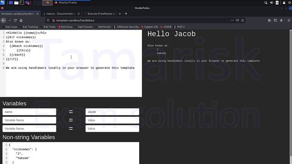
Task: Close the template-sandbox/handlebars tab
Action: tap(37, 14)
